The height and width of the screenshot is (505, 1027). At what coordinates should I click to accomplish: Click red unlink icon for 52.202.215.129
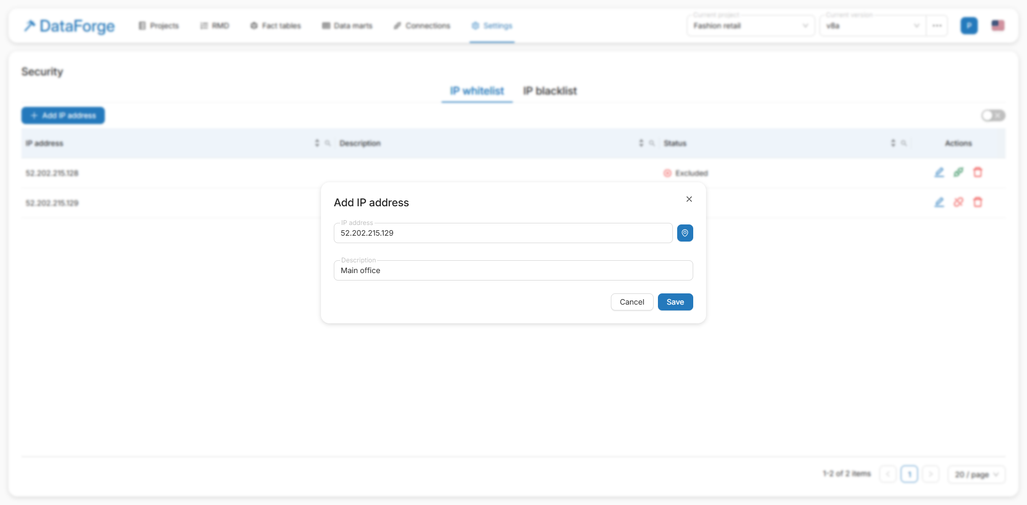pyautogui.click(x=959, y=203)
